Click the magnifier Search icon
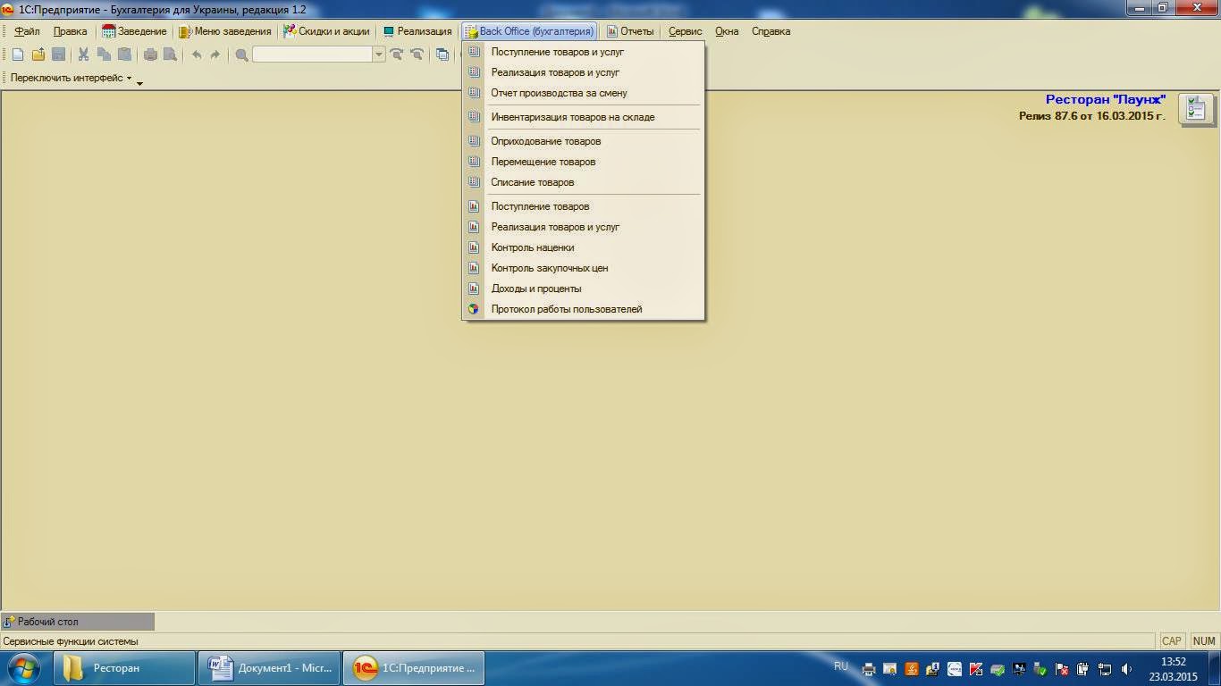 241,54
